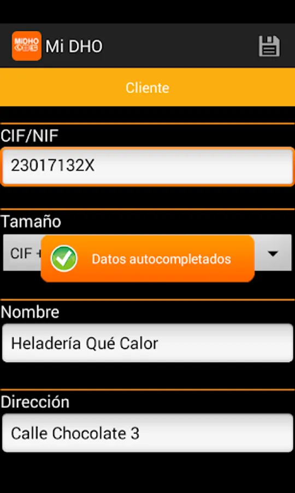Tap the Nombre label
Image resolution: width=295 pixels, height=493 pixels.
[x=30, y=312]
